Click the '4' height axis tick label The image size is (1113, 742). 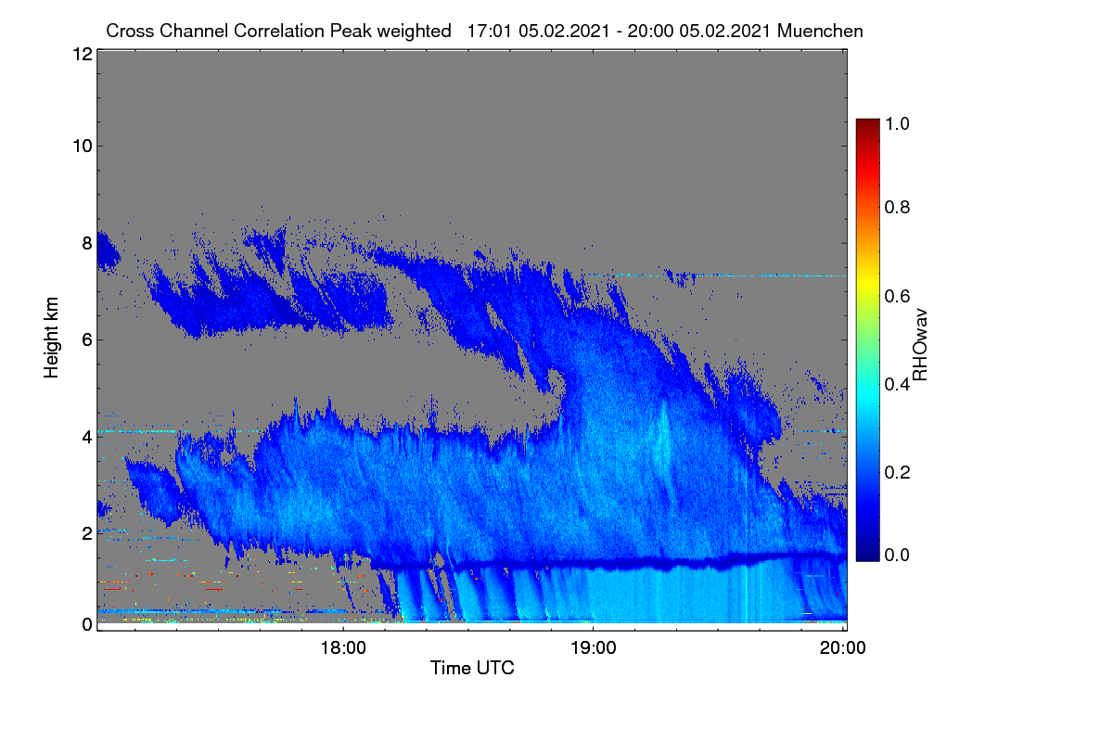coord(87,436)
